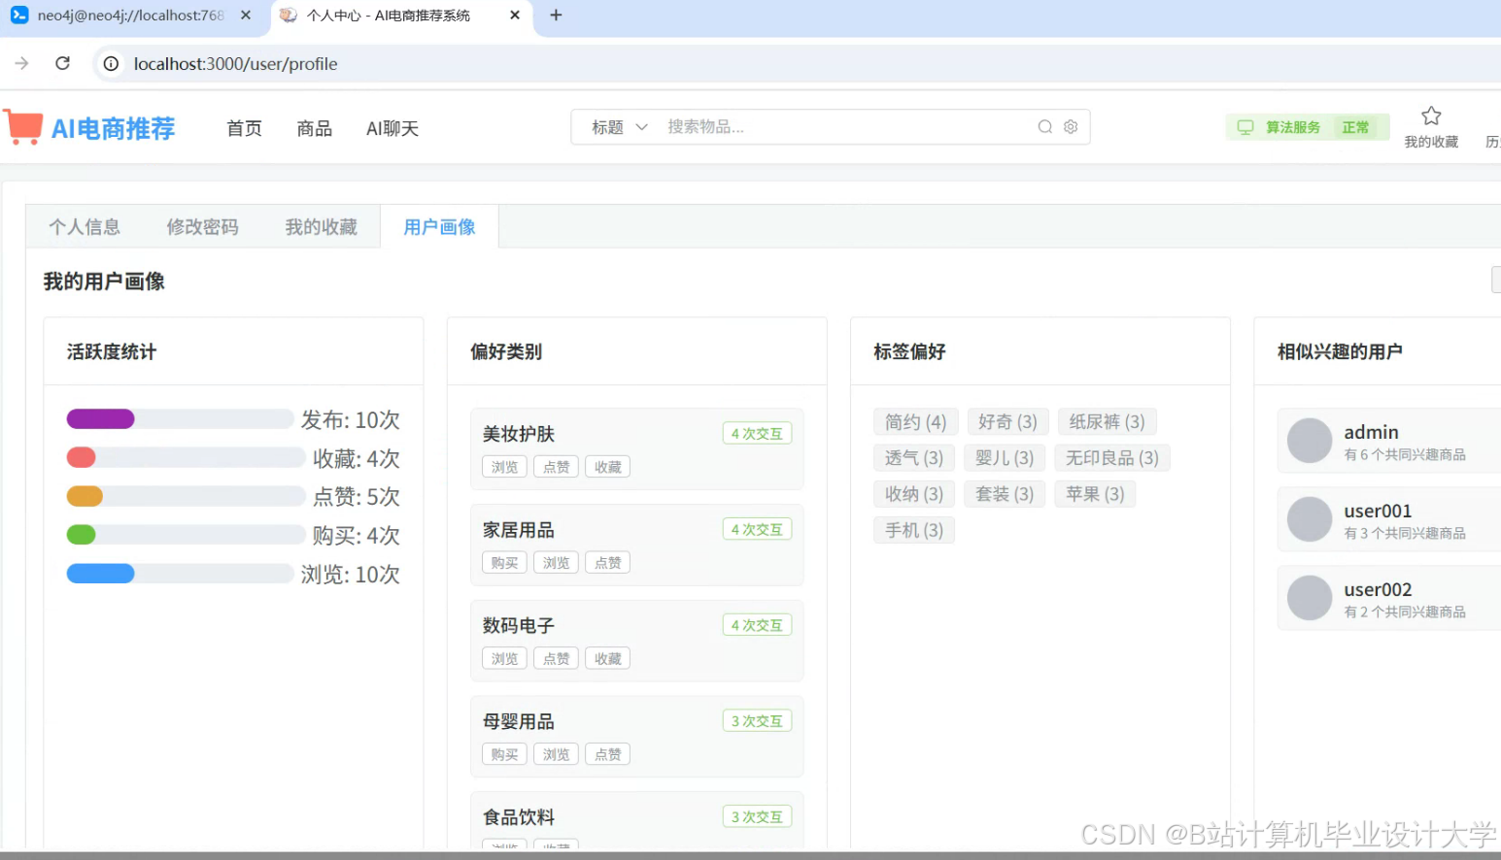
Task: Open a new browser tab with the plus icon
Action: (x=555, y=15)
